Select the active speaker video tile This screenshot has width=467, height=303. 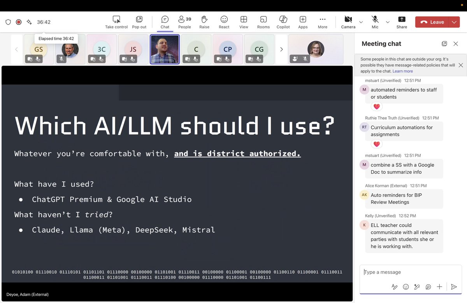pos(165,49)
